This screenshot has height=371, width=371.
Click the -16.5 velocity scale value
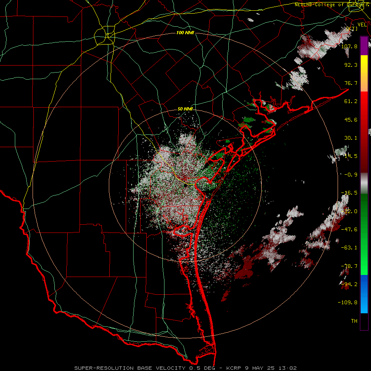click(349, 193)
